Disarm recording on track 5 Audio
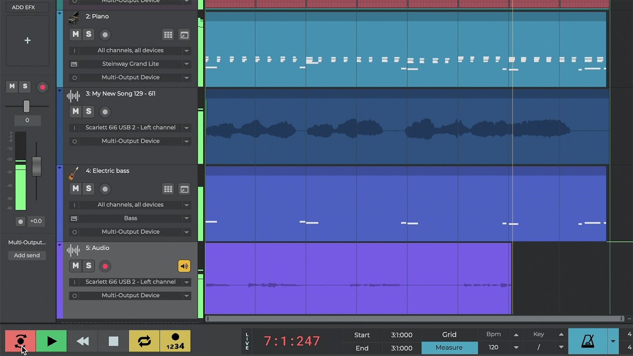The width and height of the screenshot is (633, 356). [x=105, y=266]
